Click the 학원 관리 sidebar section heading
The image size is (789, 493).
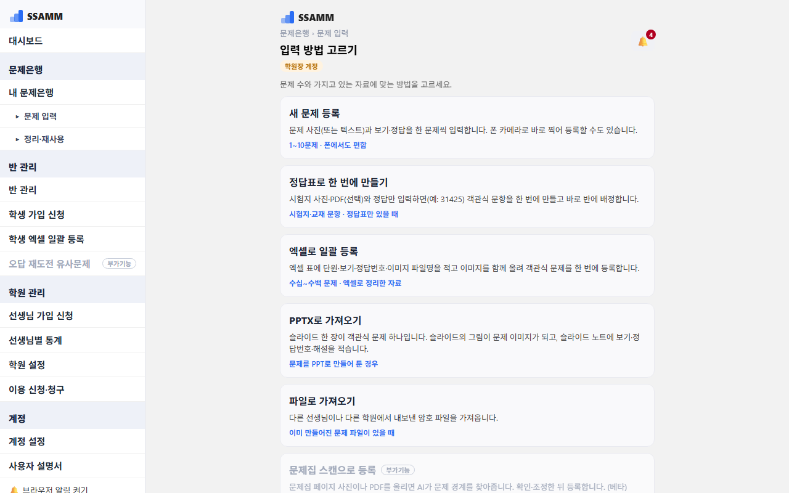[27, 293]
